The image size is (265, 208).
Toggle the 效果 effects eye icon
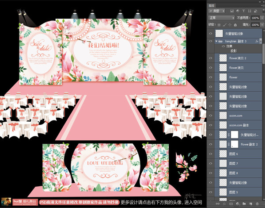[223, 46]
